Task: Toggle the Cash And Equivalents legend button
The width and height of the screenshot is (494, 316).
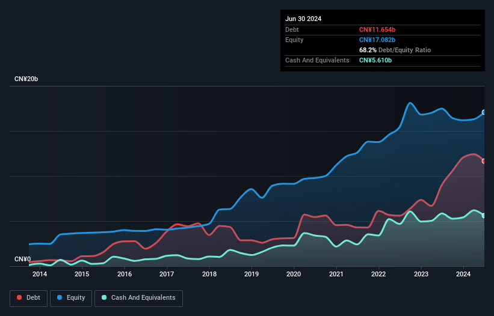Action: (x=138, y=298)
